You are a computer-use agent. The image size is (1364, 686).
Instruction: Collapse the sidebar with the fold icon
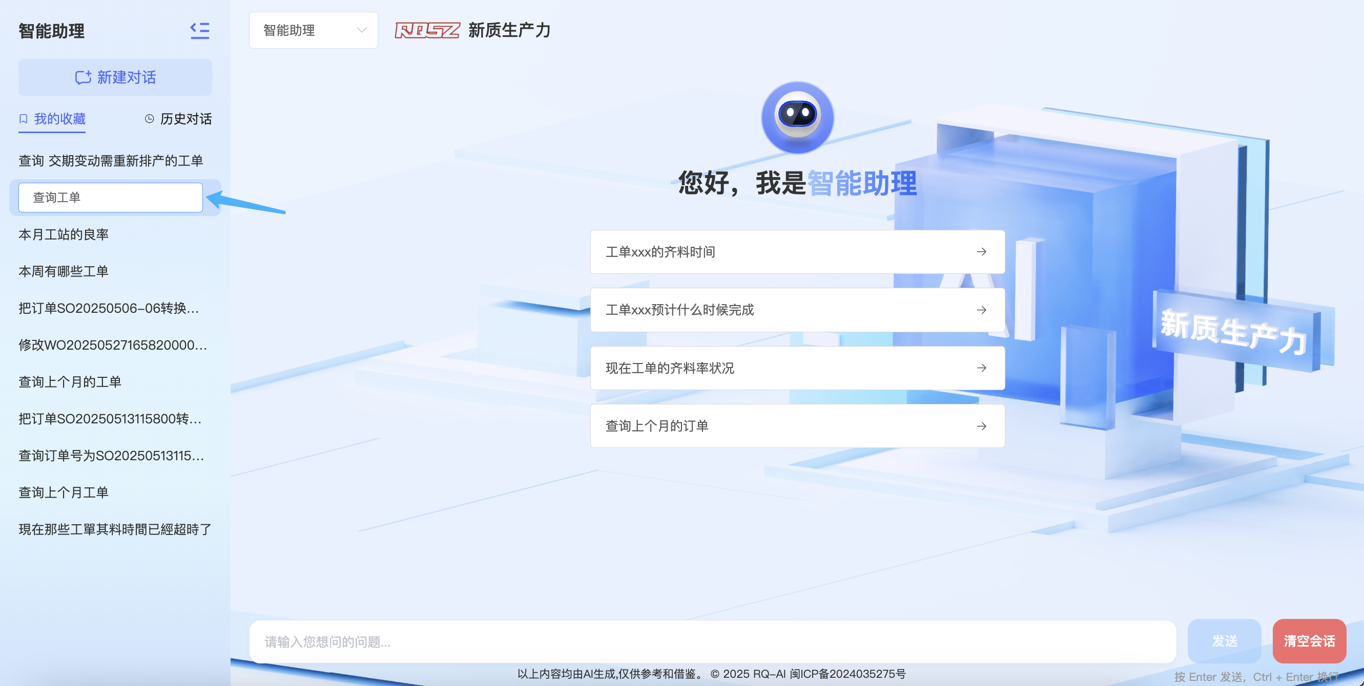(x=200, y=31)
